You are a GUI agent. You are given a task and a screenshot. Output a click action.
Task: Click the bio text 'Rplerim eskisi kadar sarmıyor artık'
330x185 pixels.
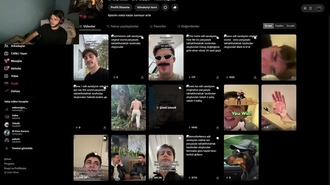coord(129,15)
